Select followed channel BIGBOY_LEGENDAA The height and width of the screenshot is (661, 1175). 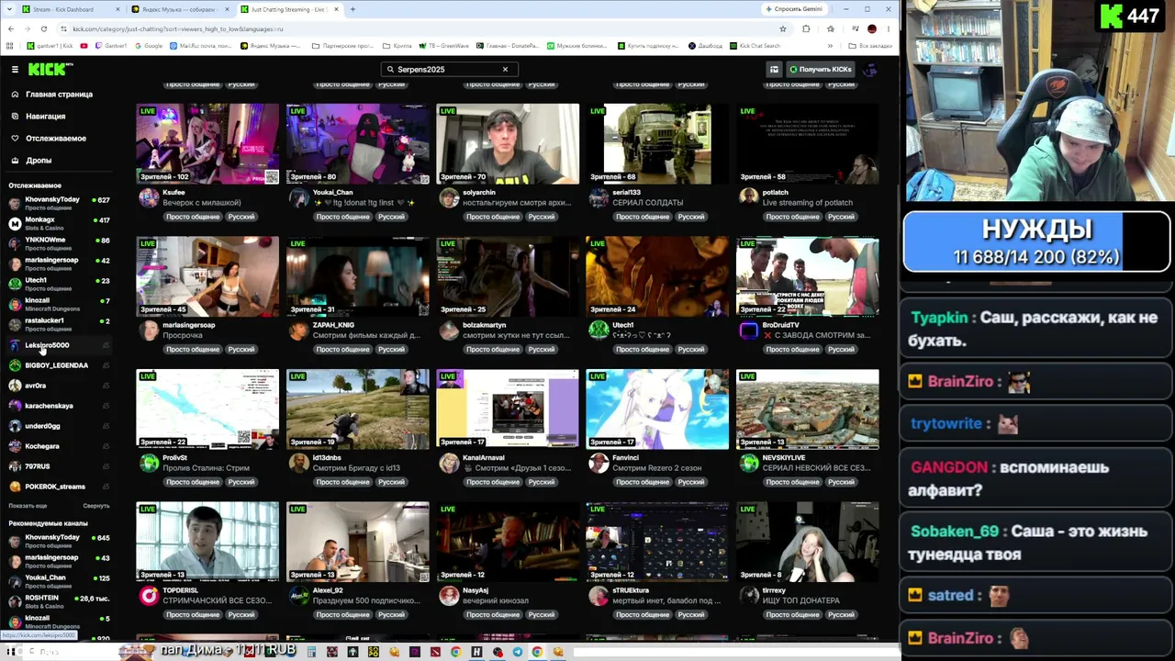coord(59,365)
